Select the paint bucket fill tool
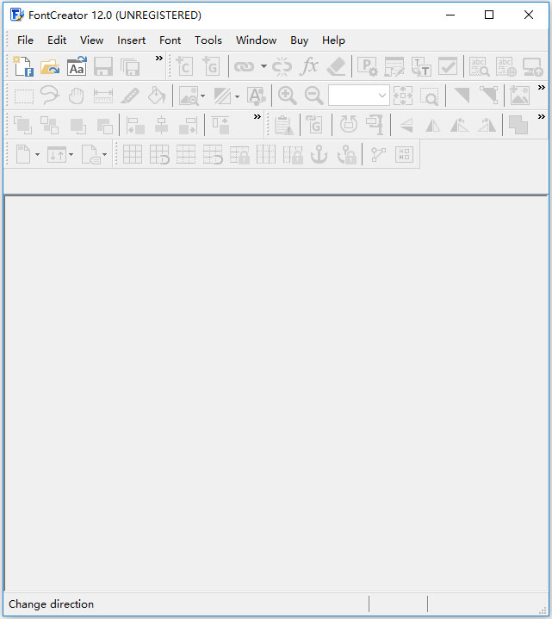Screen dimensions: 552x619 coord(157,96)
